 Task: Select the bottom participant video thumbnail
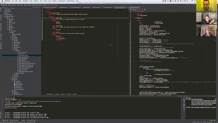[x=206, y=30]
